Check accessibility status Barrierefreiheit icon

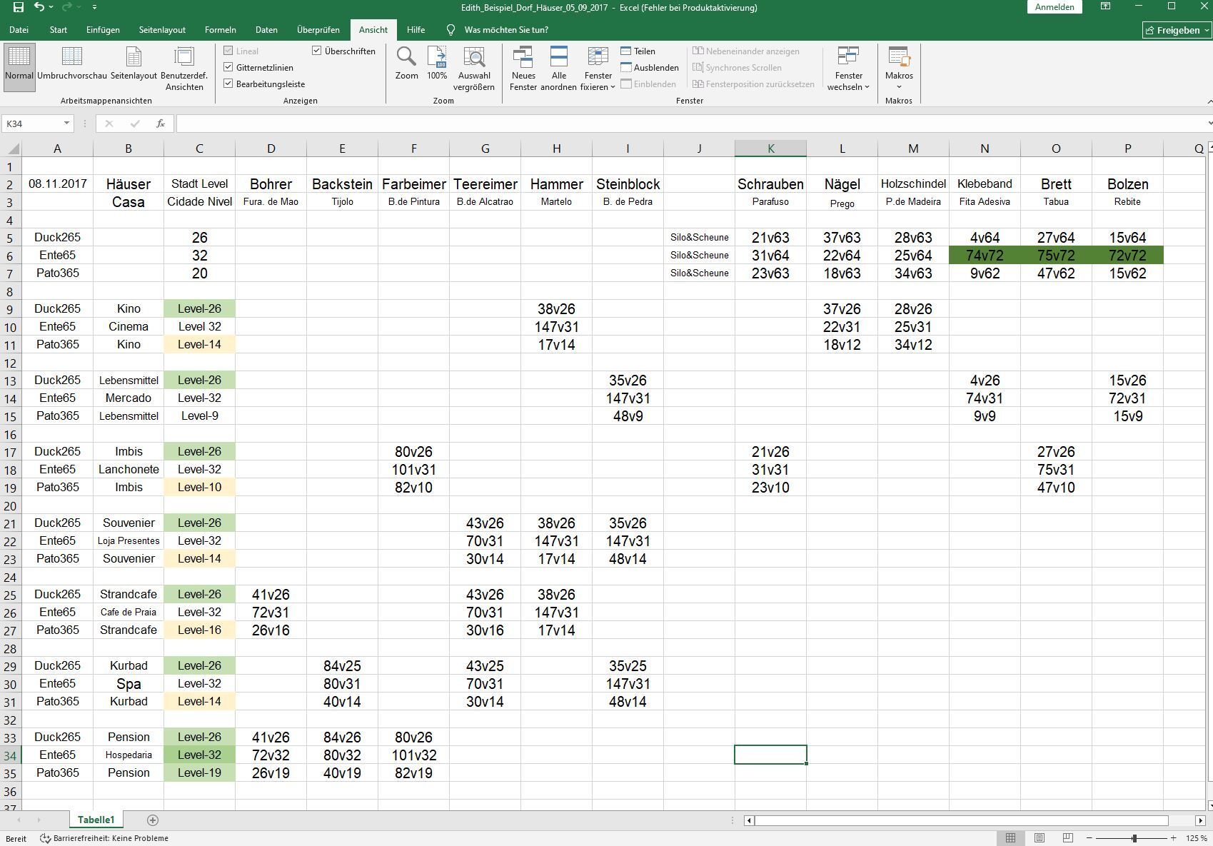[45, 838]
